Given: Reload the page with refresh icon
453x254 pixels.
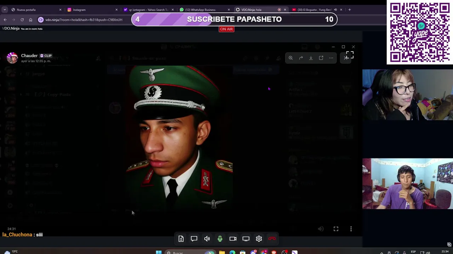Looking at the screenshot, I should click(x=22, y=20).
